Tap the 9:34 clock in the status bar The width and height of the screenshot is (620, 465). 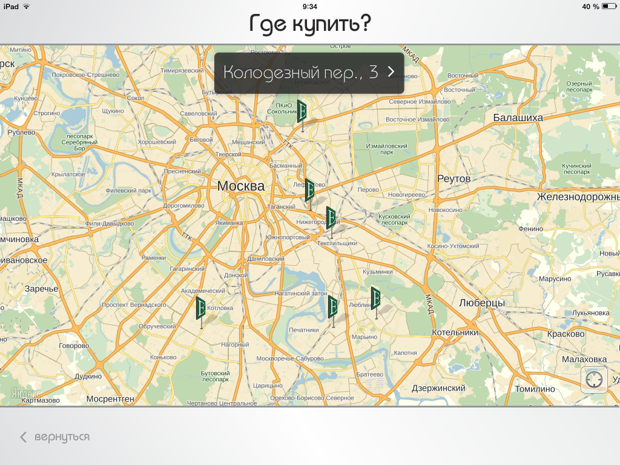[x=309, y=6]
